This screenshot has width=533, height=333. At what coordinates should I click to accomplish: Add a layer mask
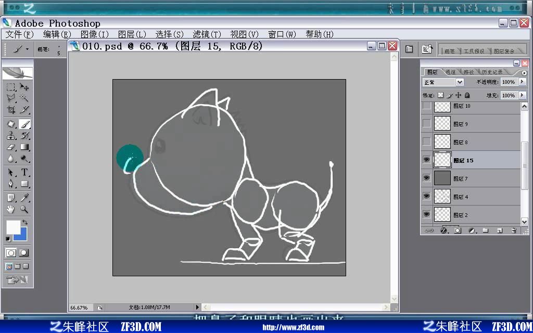point(458,230)
